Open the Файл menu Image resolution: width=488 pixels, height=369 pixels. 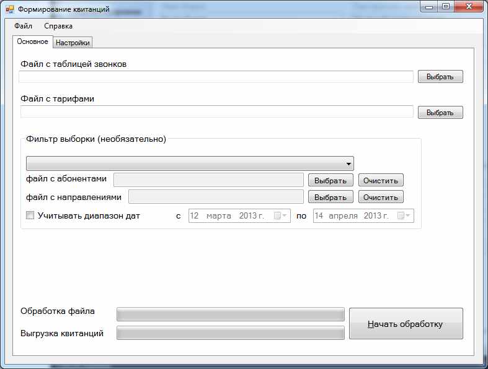pyautogui.click(x=23, y=26)
